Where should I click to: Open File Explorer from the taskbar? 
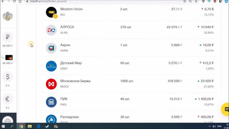pos(30,126)
